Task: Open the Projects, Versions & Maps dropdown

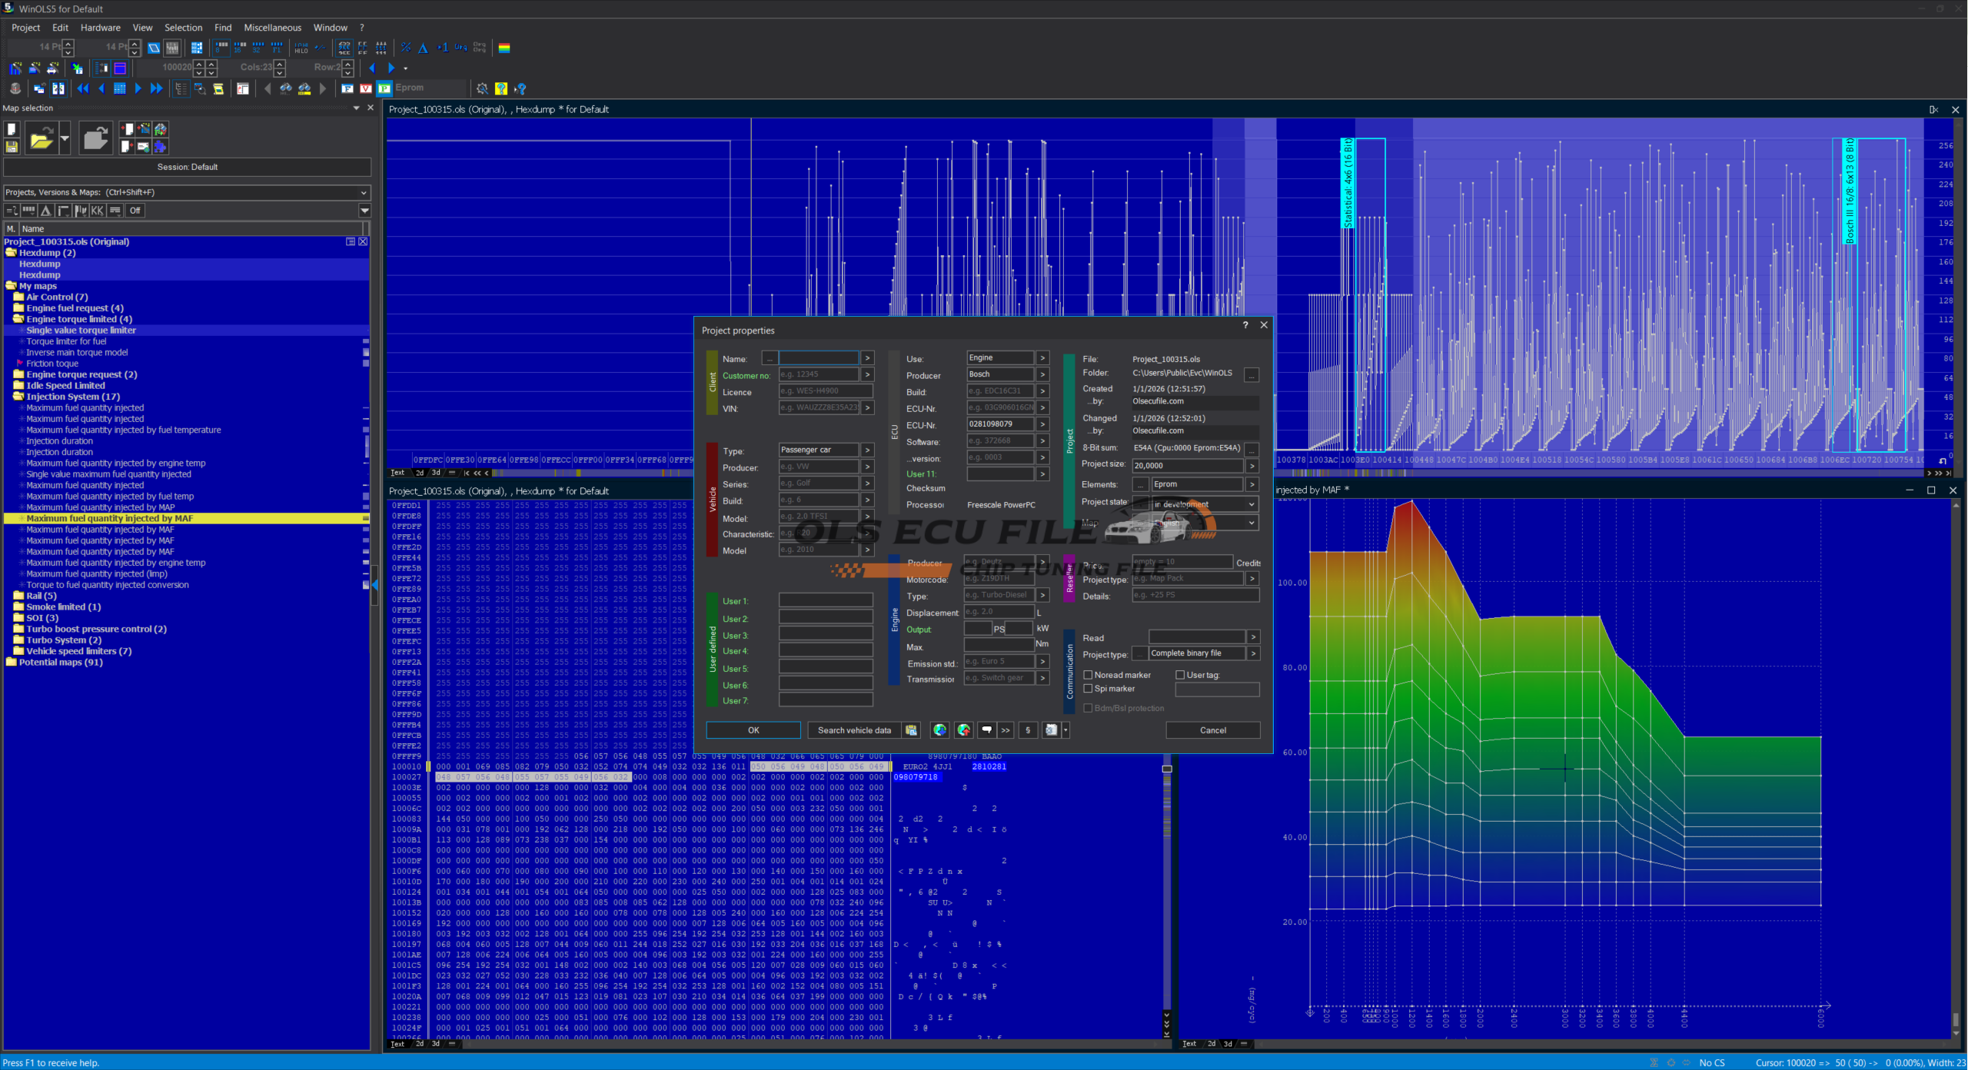Action: [x=364, y=192]
